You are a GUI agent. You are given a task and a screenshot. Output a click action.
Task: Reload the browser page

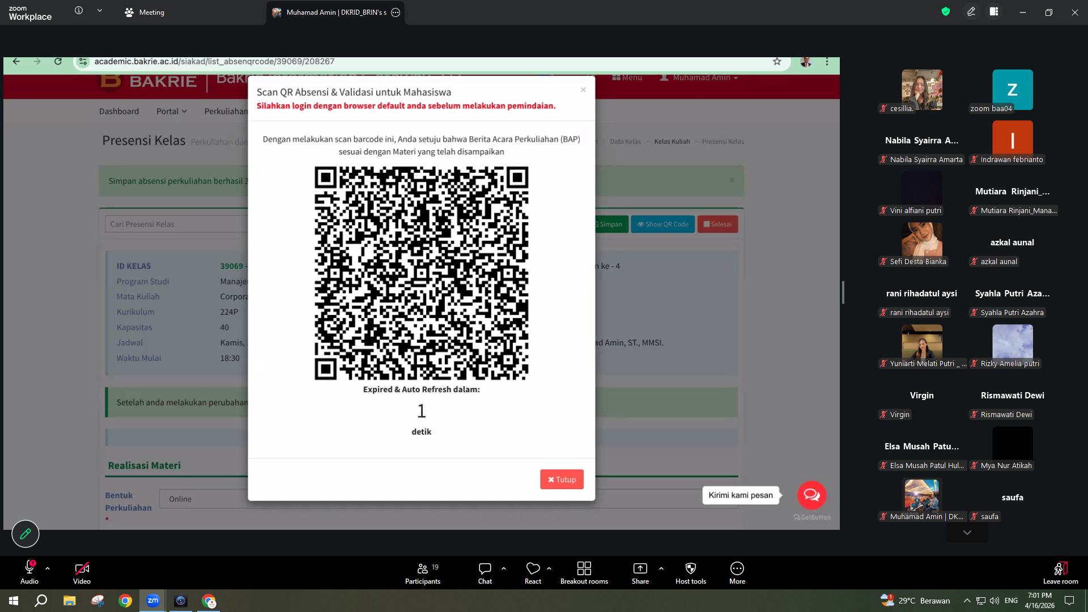point(58,62)
